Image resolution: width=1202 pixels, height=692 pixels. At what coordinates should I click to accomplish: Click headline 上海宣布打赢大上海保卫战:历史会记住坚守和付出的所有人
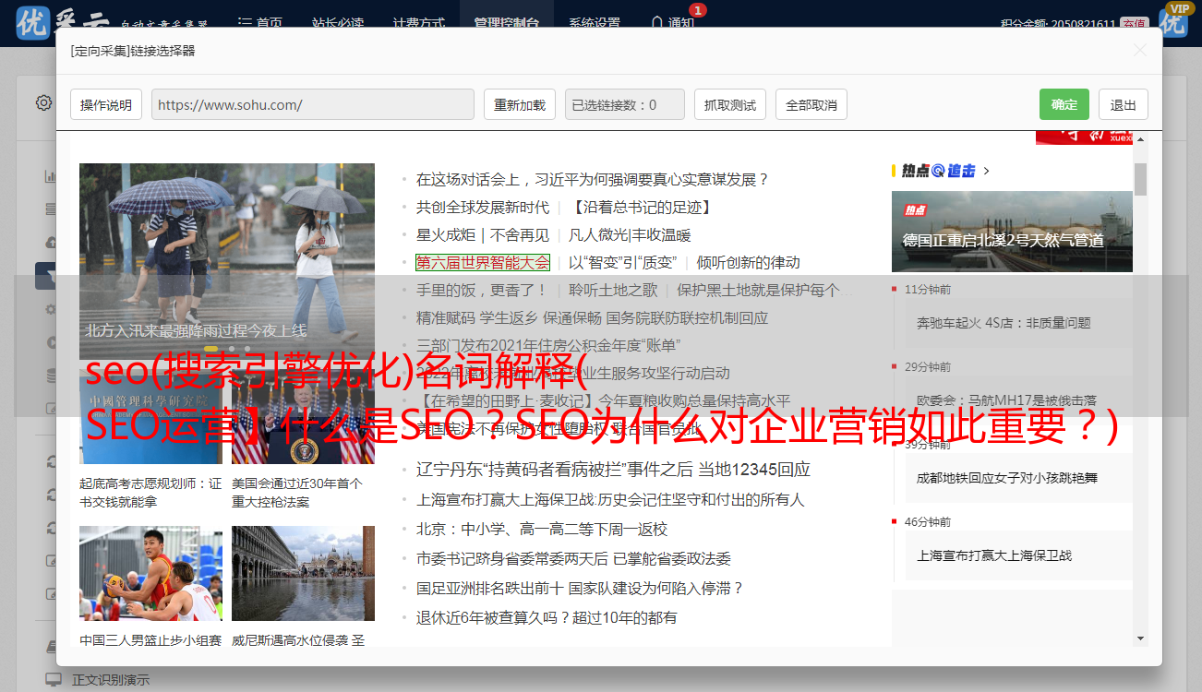[610, 499]
